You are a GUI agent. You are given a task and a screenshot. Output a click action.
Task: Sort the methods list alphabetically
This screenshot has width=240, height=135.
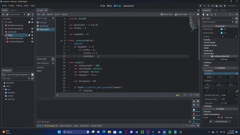click(x=53, y=59)
